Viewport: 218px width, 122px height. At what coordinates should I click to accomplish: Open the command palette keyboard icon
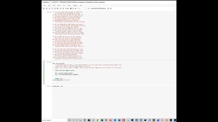click(x=88, y=8)
